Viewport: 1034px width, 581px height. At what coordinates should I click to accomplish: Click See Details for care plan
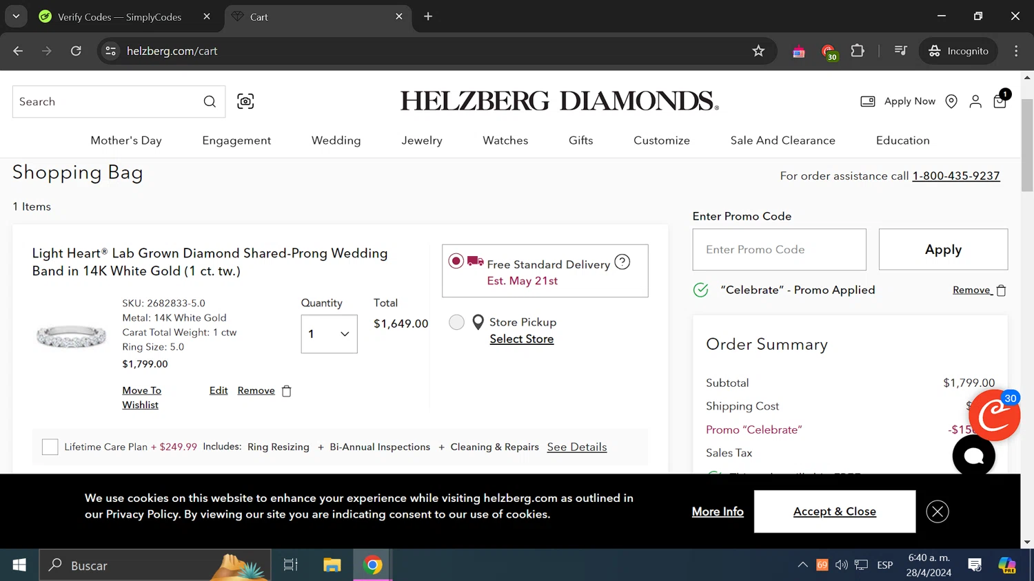(577, 447)
